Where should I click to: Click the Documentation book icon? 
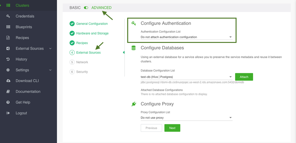[8, 92]
